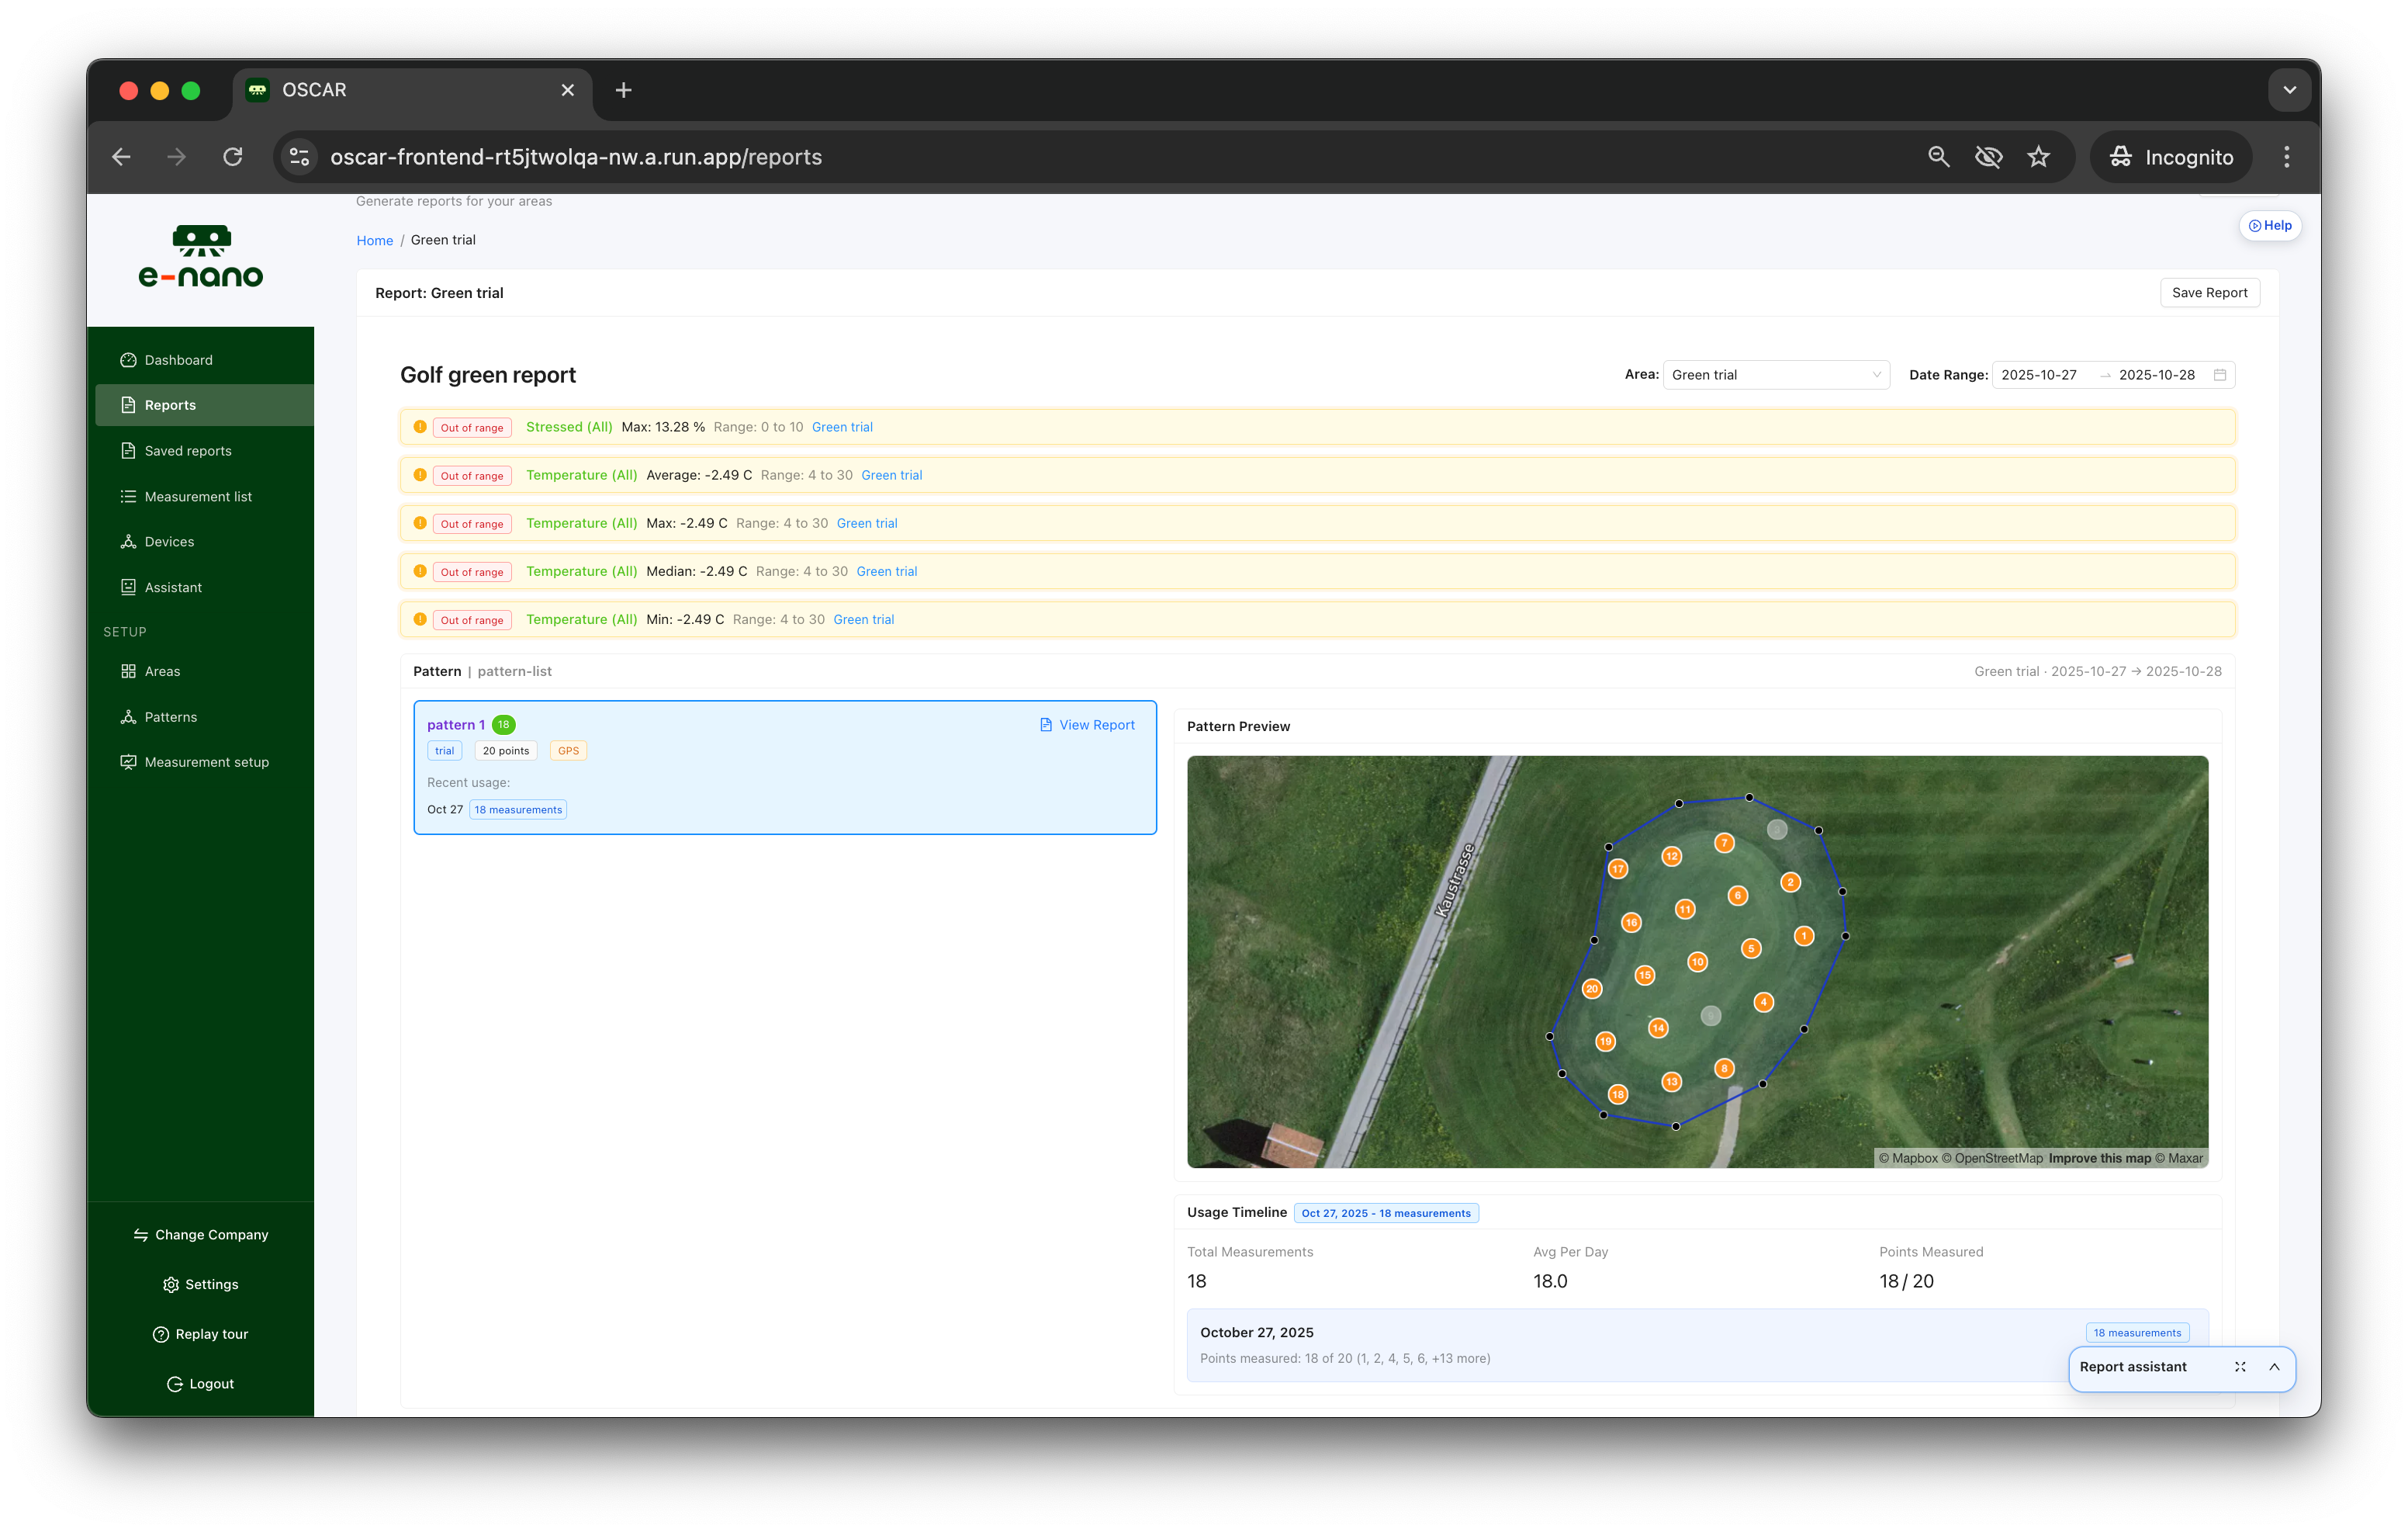The height and width of the screenshot is (1532, 2408).
Task: Click the Oct 27, 2025 measurements chip
Action: (x=1387, y=1213)
